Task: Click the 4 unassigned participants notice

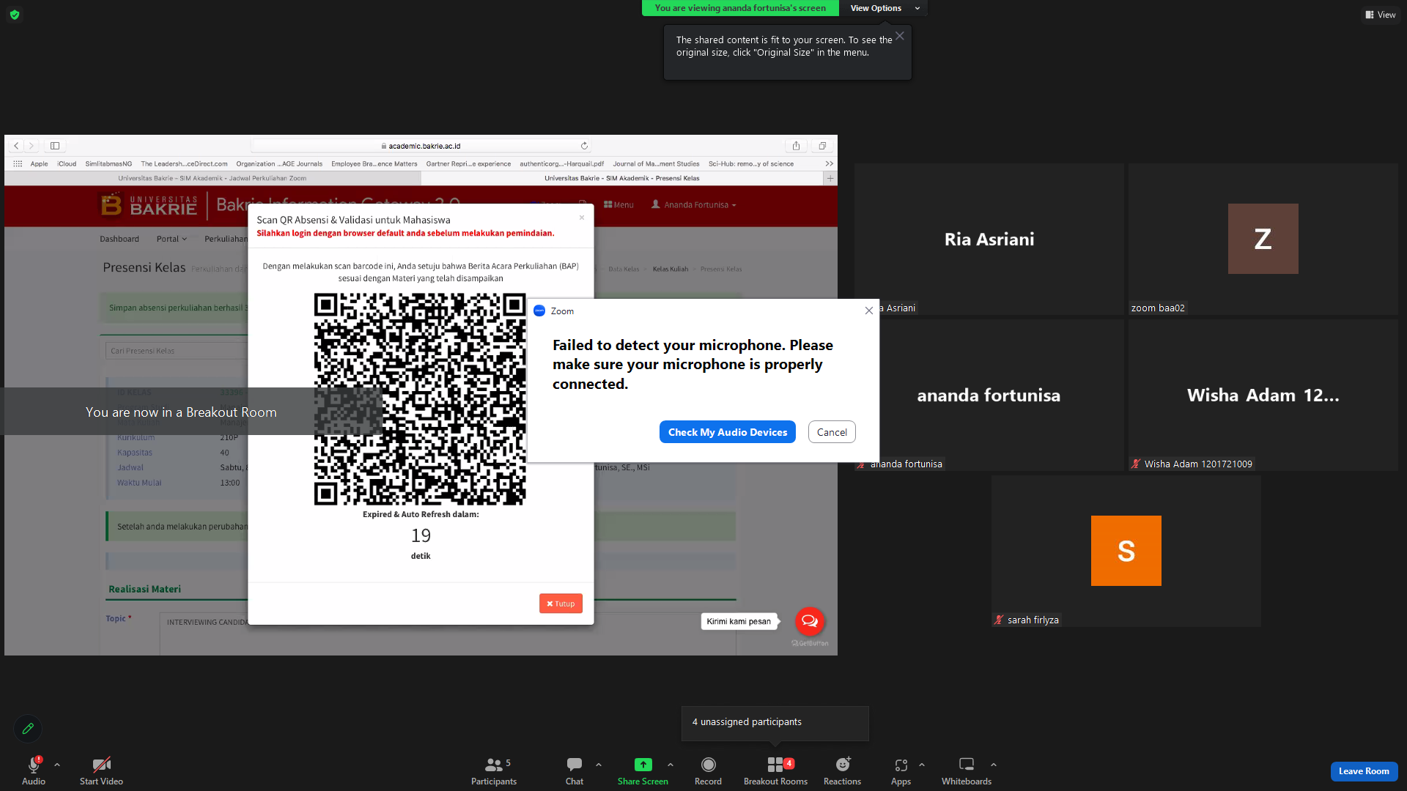Action: (775, 722)
